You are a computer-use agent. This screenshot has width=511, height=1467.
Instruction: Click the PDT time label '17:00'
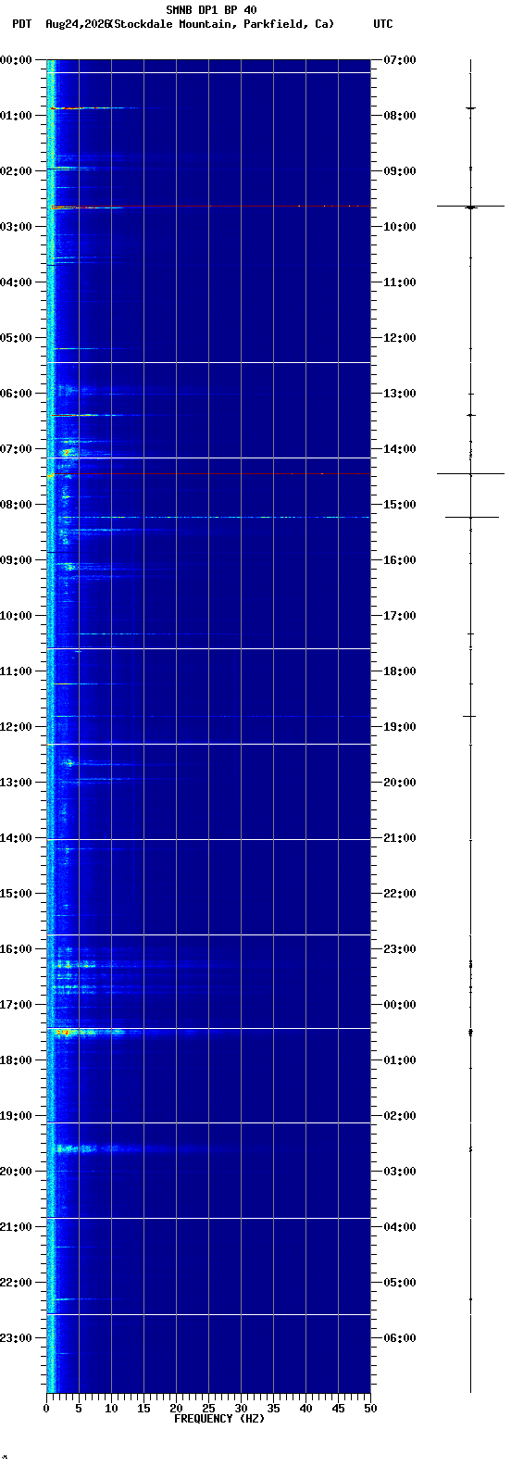16,1005
